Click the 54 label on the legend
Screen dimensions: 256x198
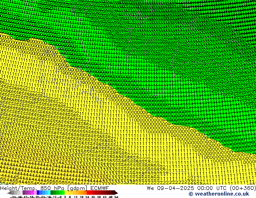[x=116, y=197]
